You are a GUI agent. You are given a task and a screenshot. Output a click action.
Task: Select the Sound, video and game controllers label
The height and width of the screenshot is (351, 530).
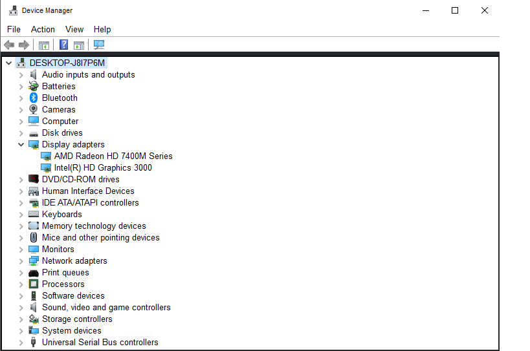(x=106, y=308)
